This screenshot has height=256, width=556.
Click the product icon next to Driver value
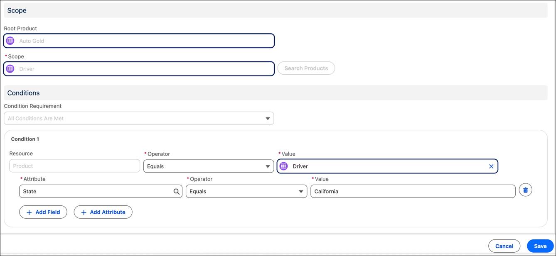[283, 166]
